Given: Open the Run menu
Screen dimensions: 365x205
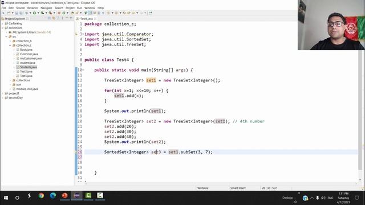Looking at the screenshot, I should (80, 8).
